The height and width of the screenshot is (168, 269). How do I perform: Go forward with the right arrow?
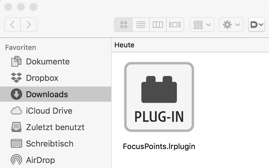pos(28,25)
